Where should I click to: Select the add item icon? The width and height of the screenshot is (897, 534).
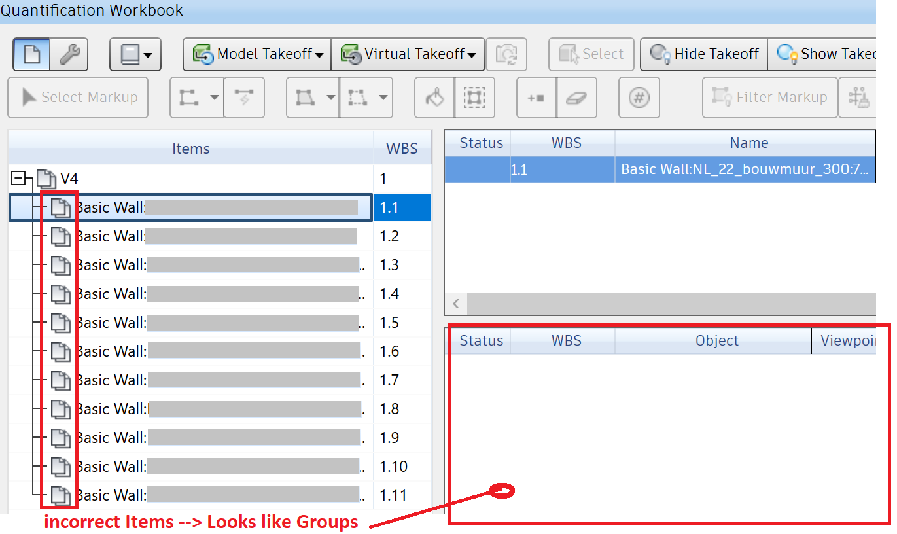tap(536, 97)
